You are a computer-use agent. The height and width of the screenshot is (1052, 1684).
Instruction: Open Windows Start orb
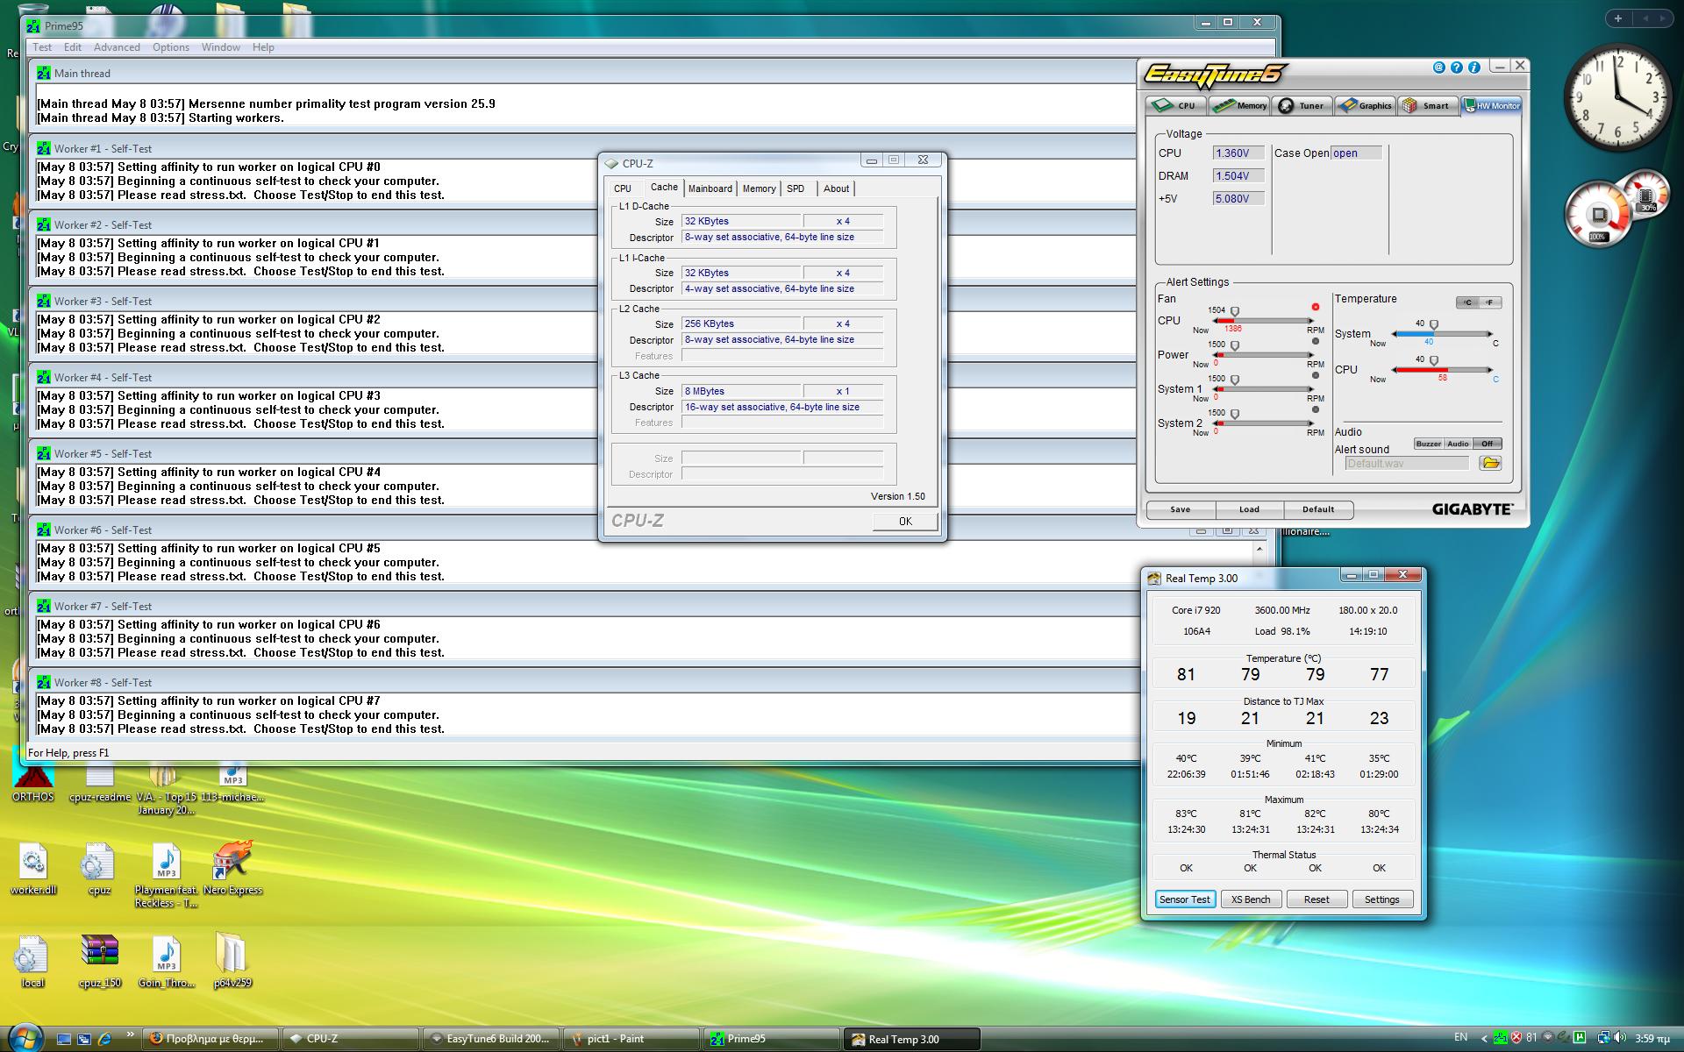[x=24, y=1037]
